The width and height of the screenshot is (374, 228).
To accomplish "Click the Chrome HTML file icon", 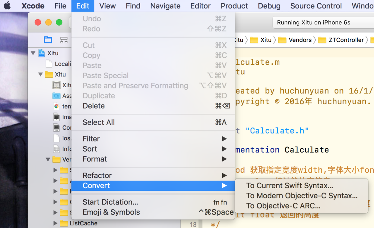I will click(x=56, y=106).
